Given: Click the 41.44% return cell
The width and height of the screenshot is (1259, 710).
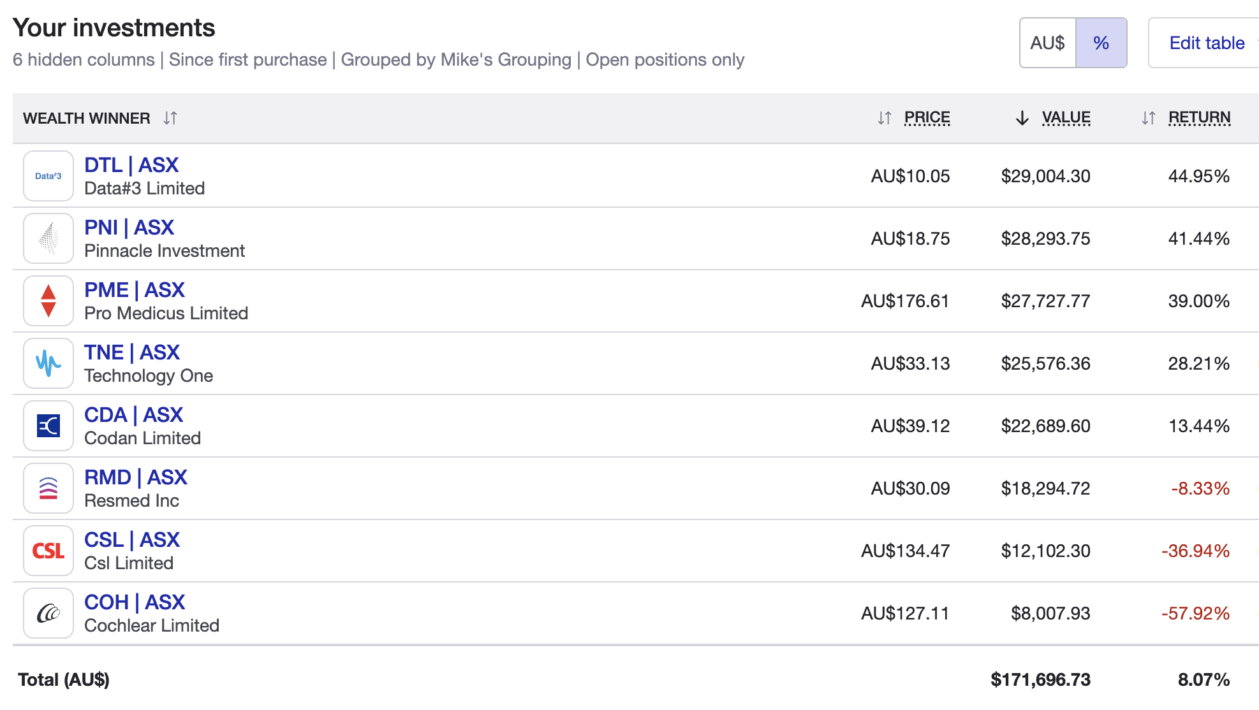Looking at the screenshot, I should pos(1199,238).
